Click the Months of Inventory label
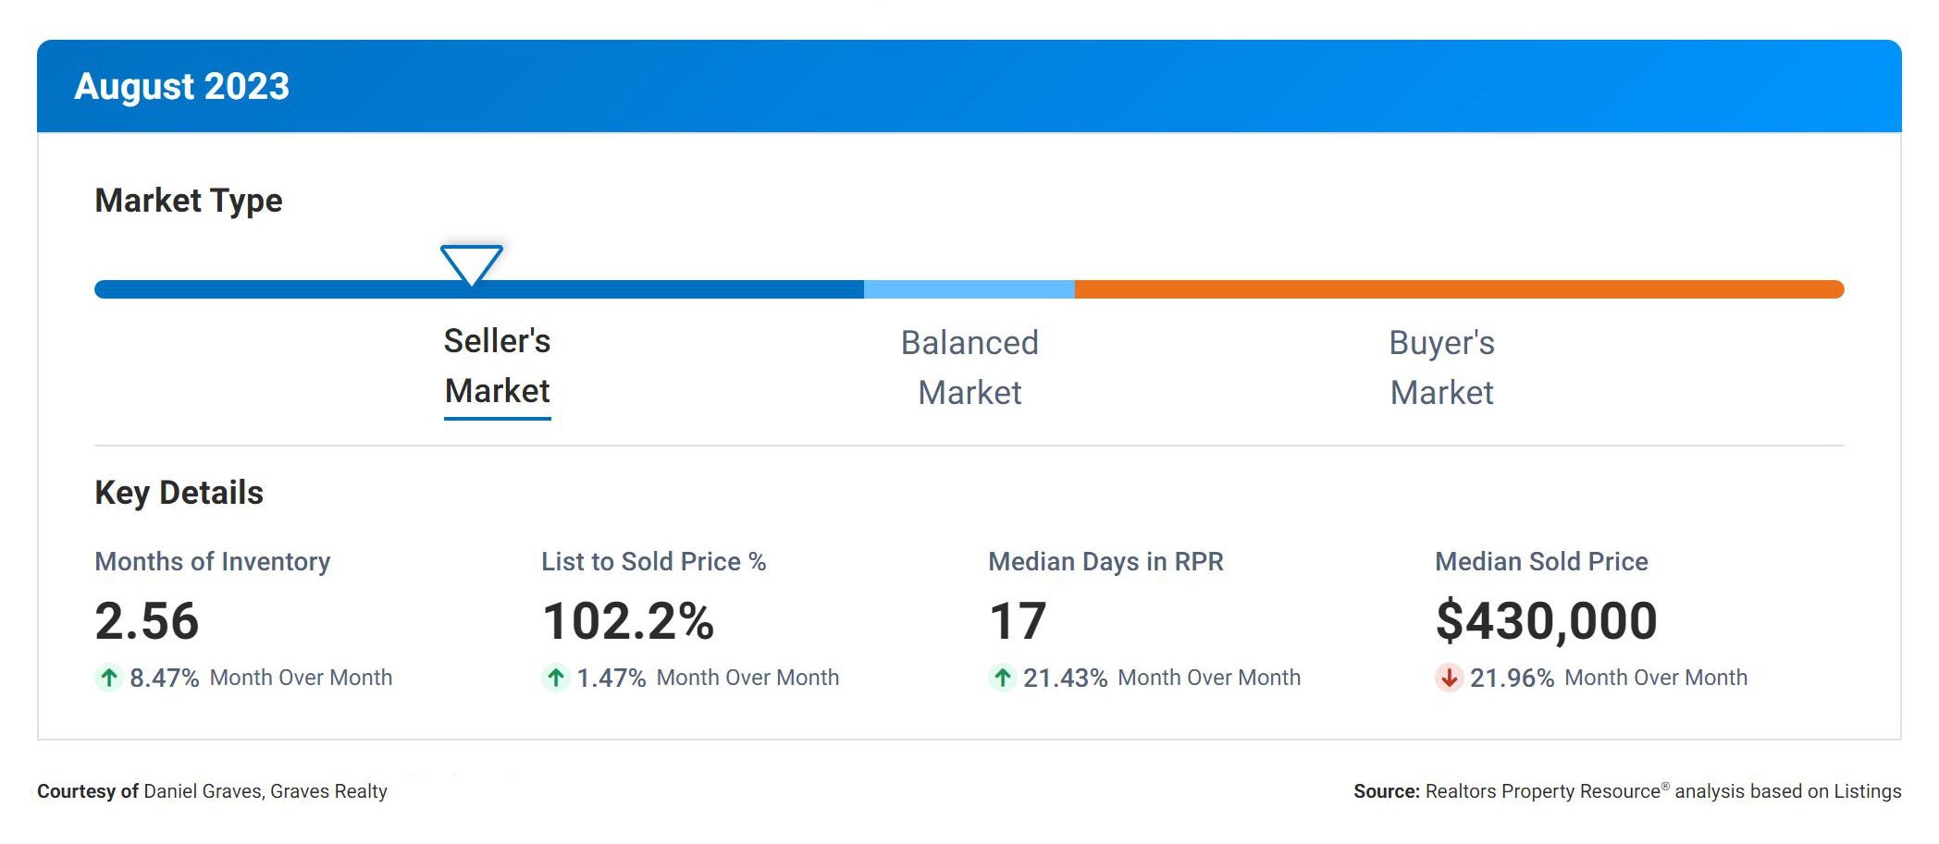This screenshot has height=844, width=1939. pos(213,562)
